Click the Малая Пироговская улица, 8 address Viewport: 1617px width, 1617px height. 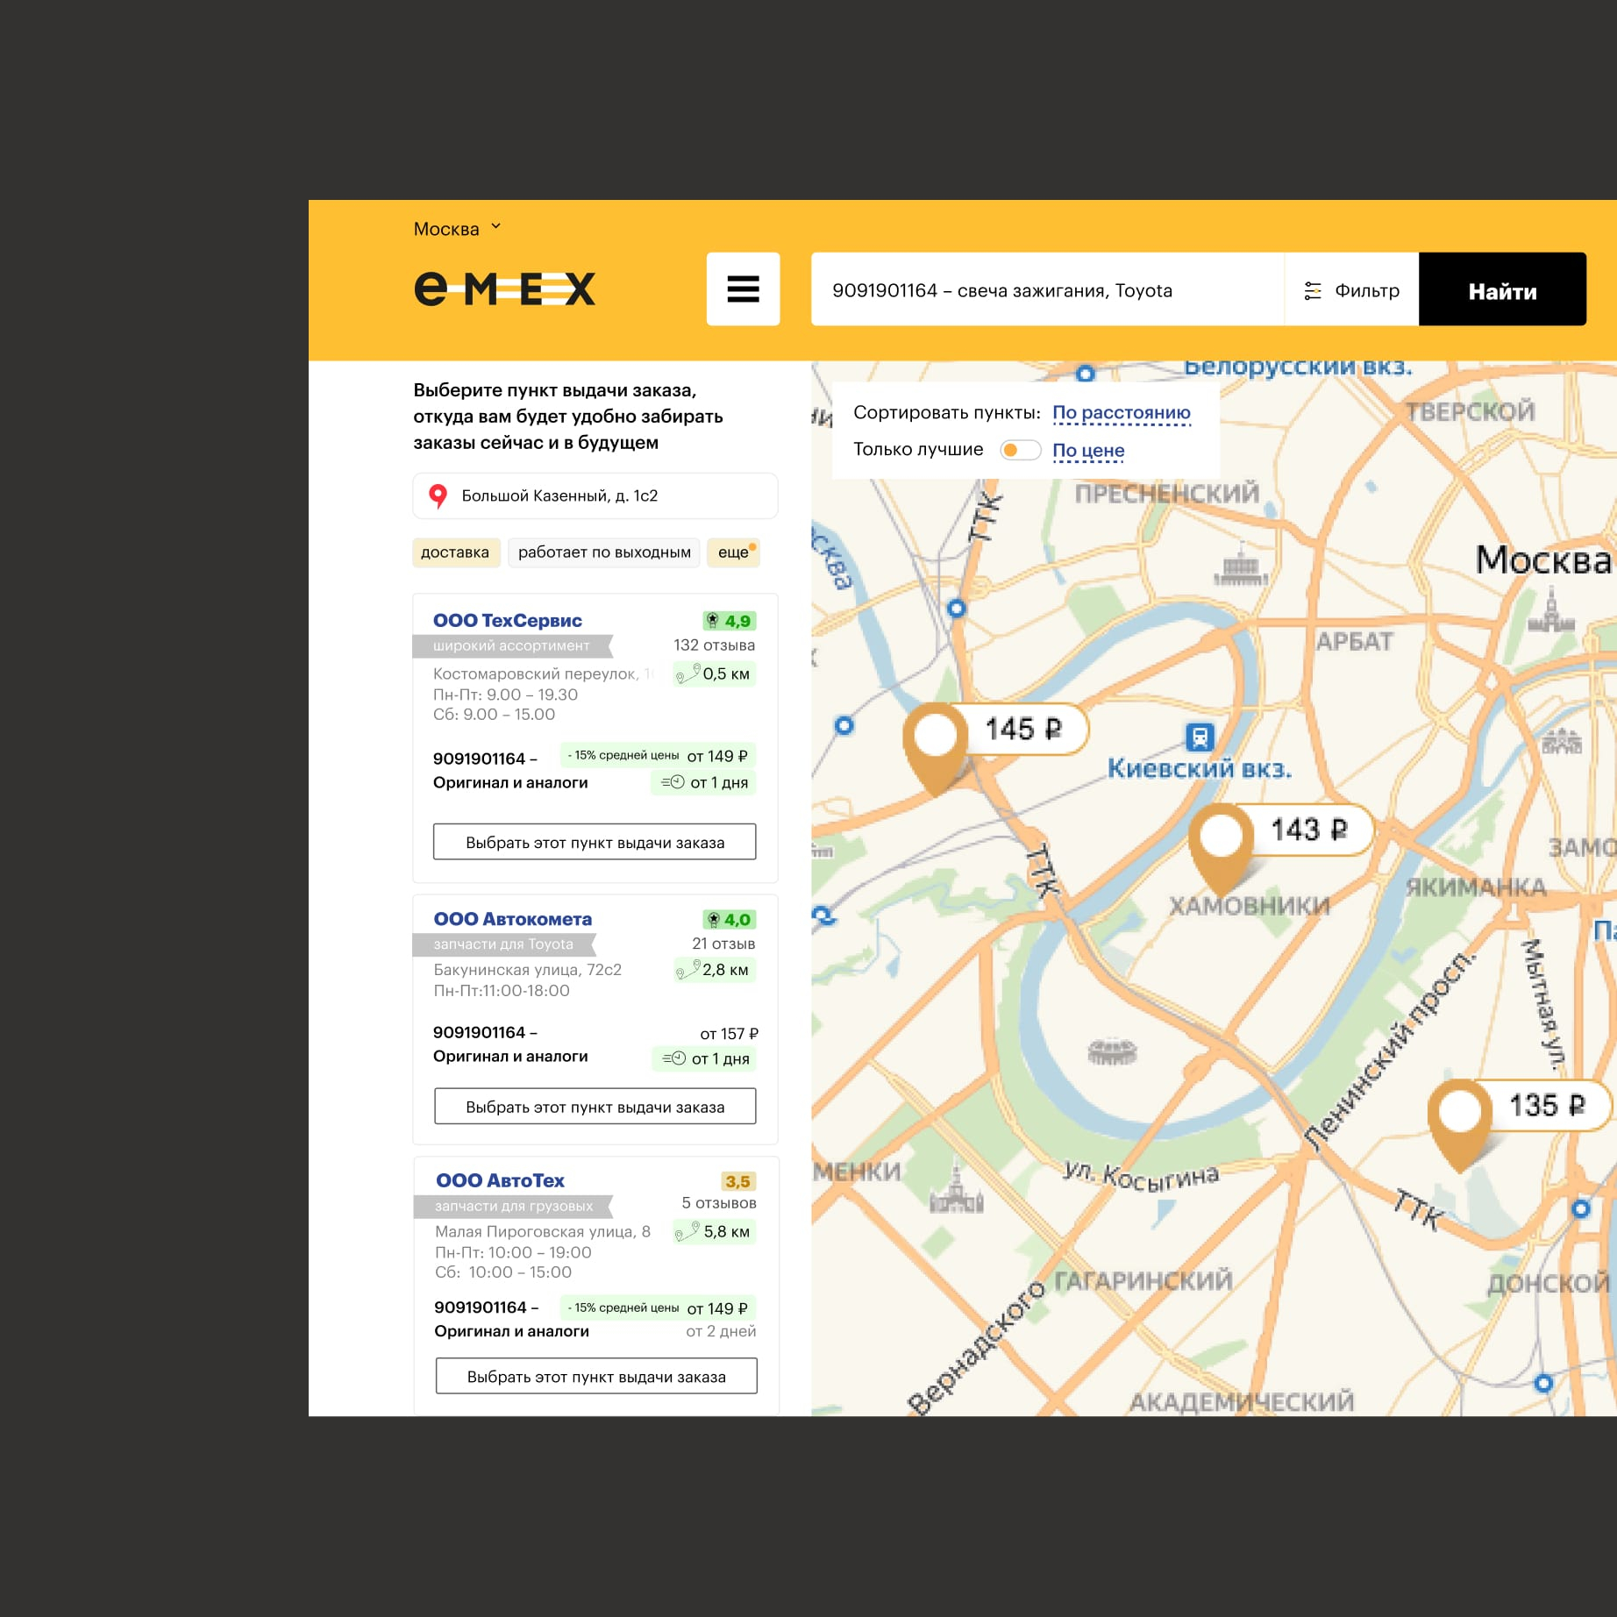(x=543, y=1232)
